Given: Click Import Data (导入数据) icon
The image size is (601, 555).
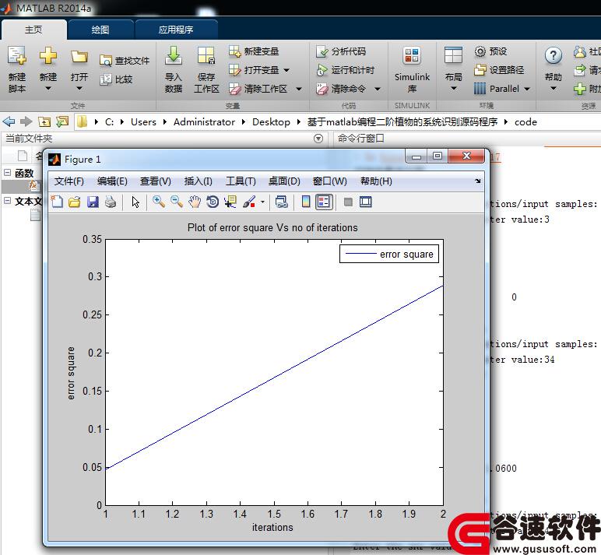Looking at the screenshot, I should click(x=174, y=56).
